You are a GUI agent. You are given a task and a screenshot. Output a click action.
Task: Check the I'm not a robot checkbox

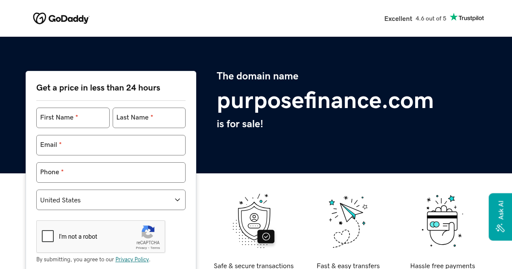click(48, 236)
